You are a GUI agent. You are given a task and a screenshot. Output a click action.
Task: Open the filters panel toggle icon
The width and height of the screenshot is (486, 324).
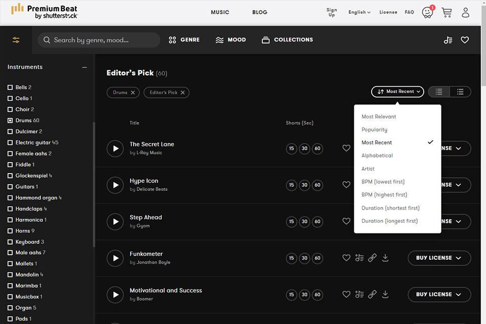click(16, 40)
